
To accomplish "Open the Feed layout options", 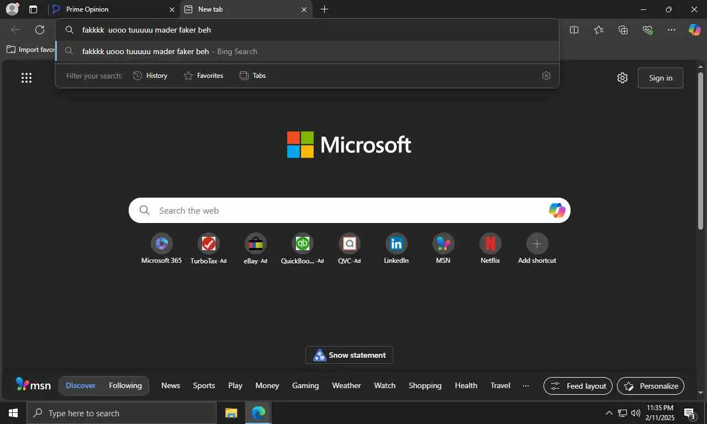I will (578, 386).
